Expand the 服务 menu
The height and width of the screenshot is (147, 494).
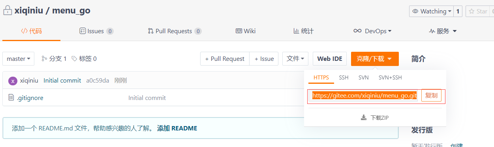[x=443, y=31]
